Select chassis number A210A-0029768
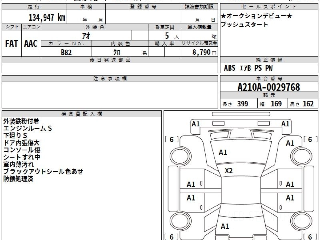The height and width of the screenshot is (240, 320). pyautogui.click(x=269, y=87)
